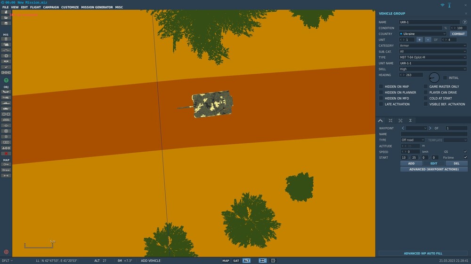Open the VIEW menu
This screenshot has width=471, height=264.
15,7
